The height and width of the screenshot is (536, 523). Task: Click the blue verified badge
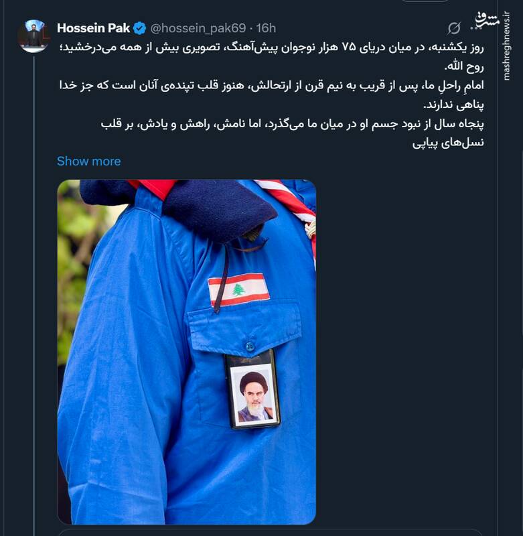tap(139, 28)
